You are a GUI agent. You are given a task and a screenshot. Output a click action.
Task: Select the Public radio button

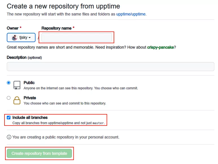point(9,83)
